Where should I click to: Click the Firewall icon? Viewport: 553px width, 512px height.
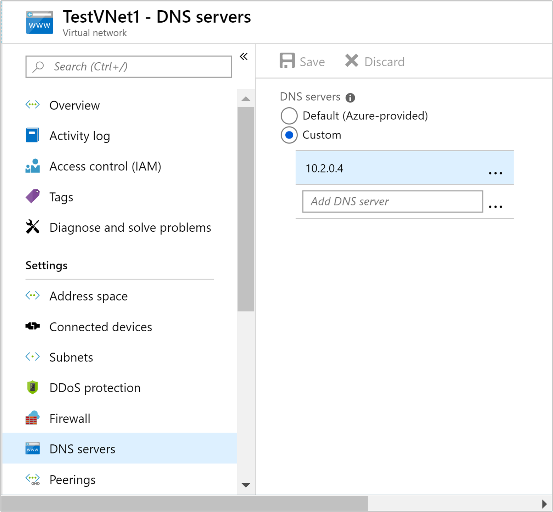(32, 418)
